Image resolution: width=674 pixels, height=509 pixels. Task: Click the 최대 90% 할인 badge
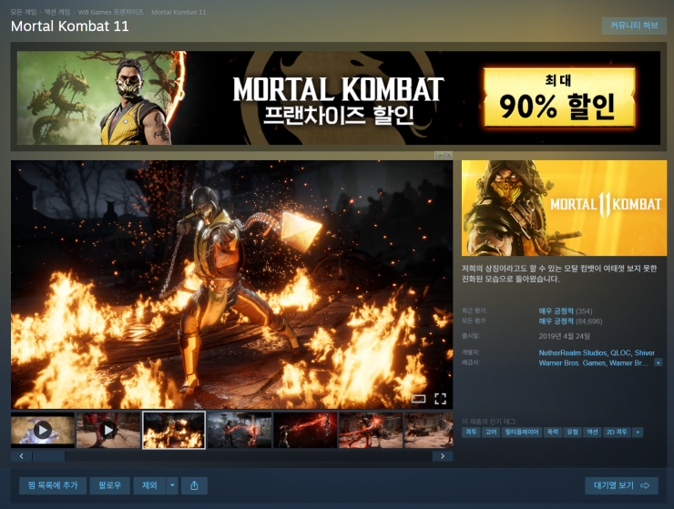coord(558,97)
